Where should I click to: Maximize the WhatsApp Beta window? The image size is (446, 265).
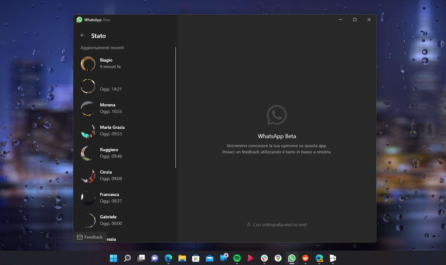tap(355, 20)
